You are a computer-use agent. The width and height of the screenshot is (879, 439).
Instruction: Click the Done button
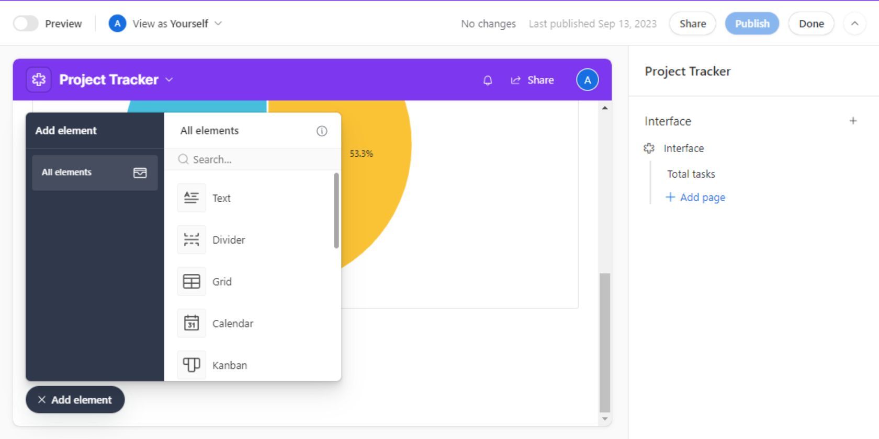coord(811,24)
